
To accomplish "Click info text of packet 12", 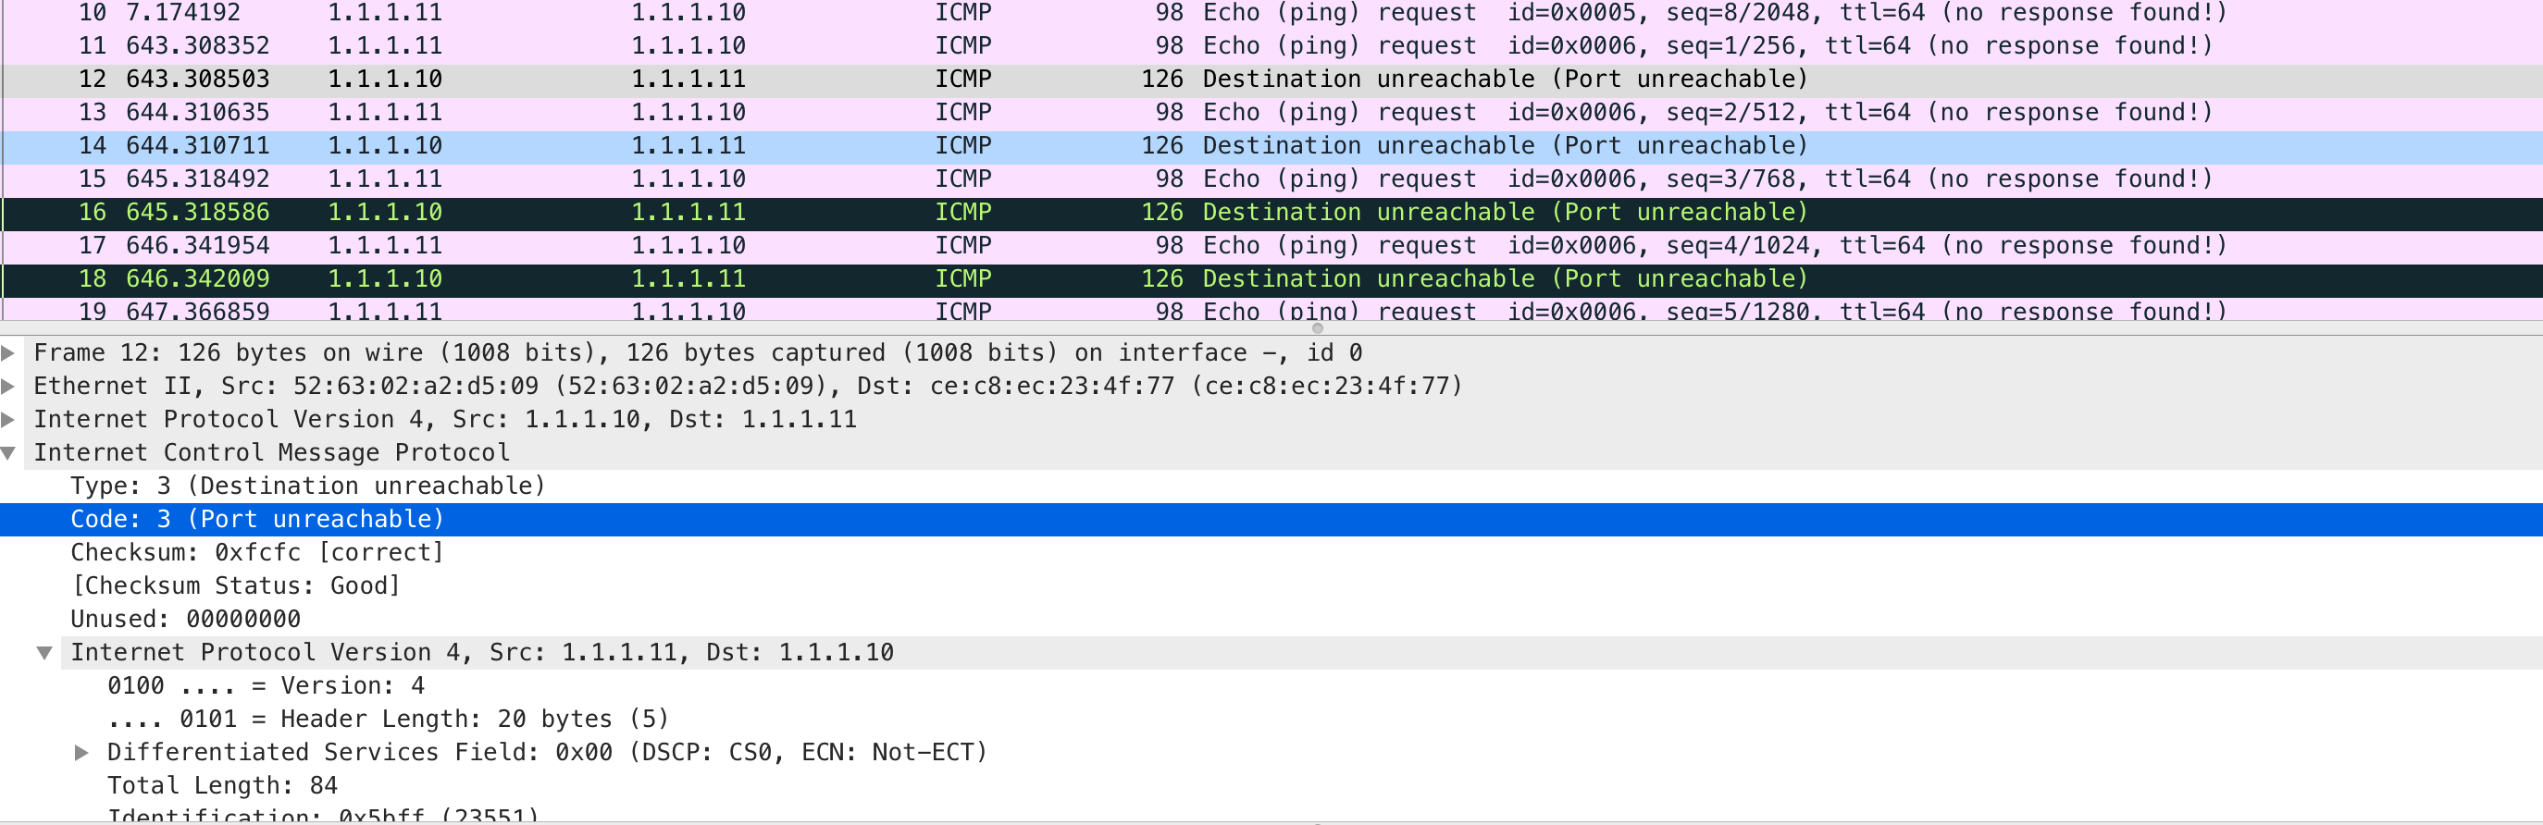I will point(1505,79).
